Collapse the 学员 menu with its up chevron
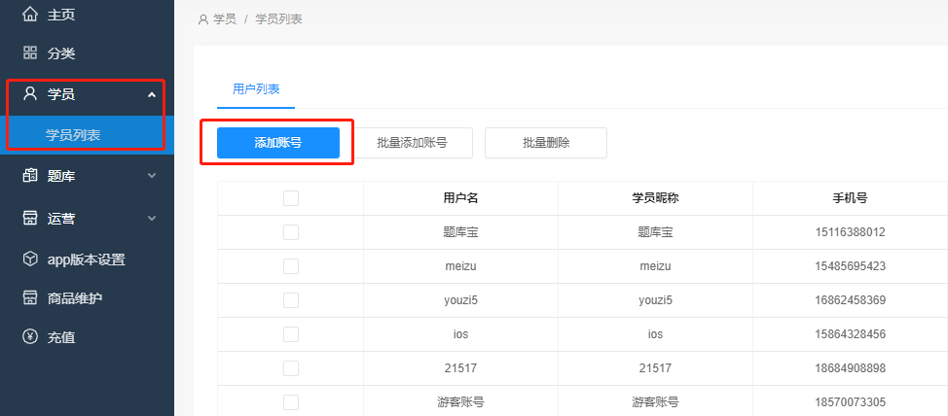 point(152,94)
